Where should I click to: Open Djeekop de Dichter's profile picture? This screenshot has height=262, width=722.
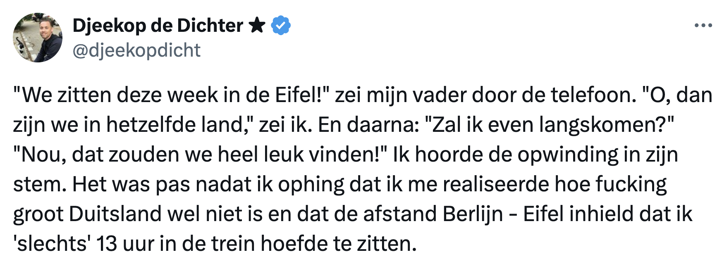click(x=38, y=38)
